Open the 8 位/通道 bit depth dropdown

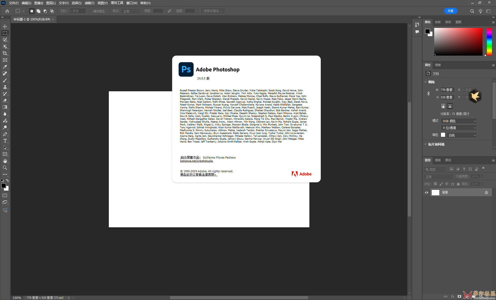coord(459,128)
